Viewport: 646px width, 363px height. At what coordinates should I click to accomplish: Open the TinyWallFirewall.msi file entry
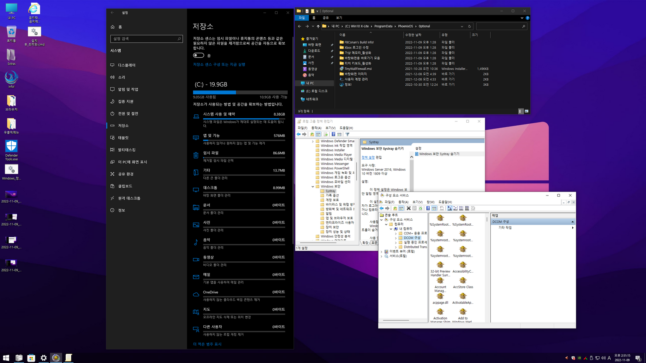(x=358, y=69)
